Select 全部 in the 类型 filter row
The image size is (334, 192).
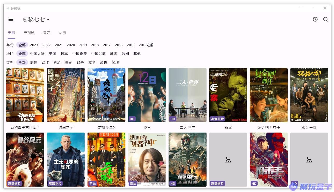pyautogui.click(x=22, y=62)
